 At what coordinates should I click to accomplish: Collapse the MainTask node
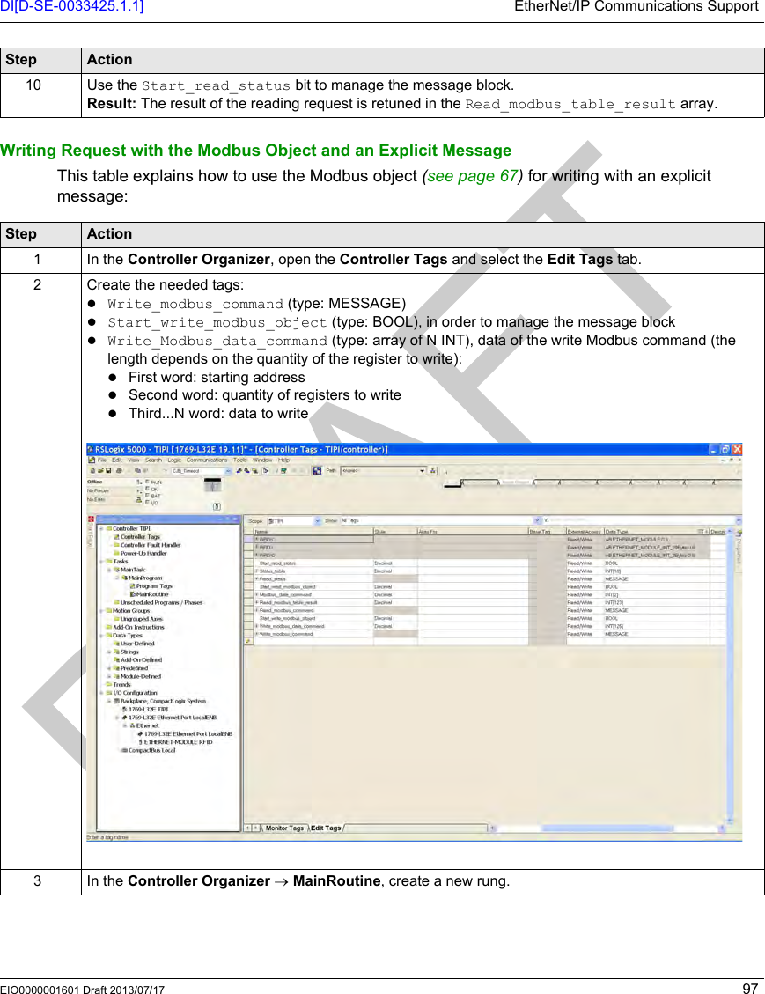coord(108,570)
